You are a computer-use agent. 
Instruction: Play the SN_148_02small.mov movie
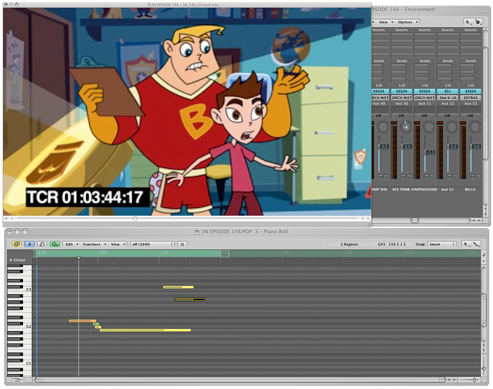click(x=13, y=219)
